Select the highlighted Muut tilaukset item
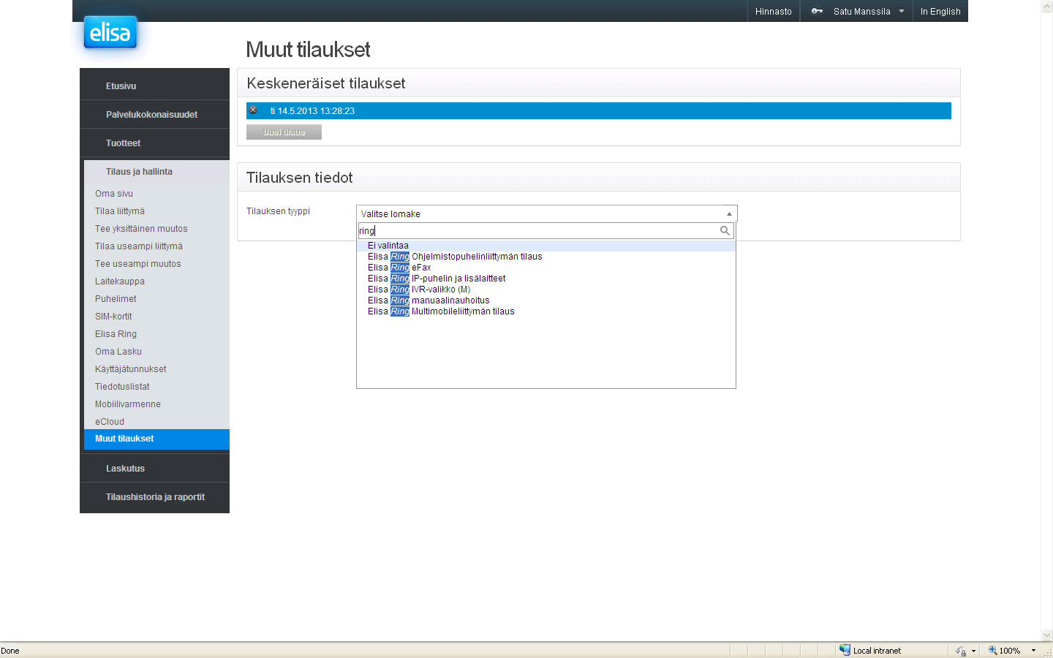The image size is (1053, 658). pos(156,439)
